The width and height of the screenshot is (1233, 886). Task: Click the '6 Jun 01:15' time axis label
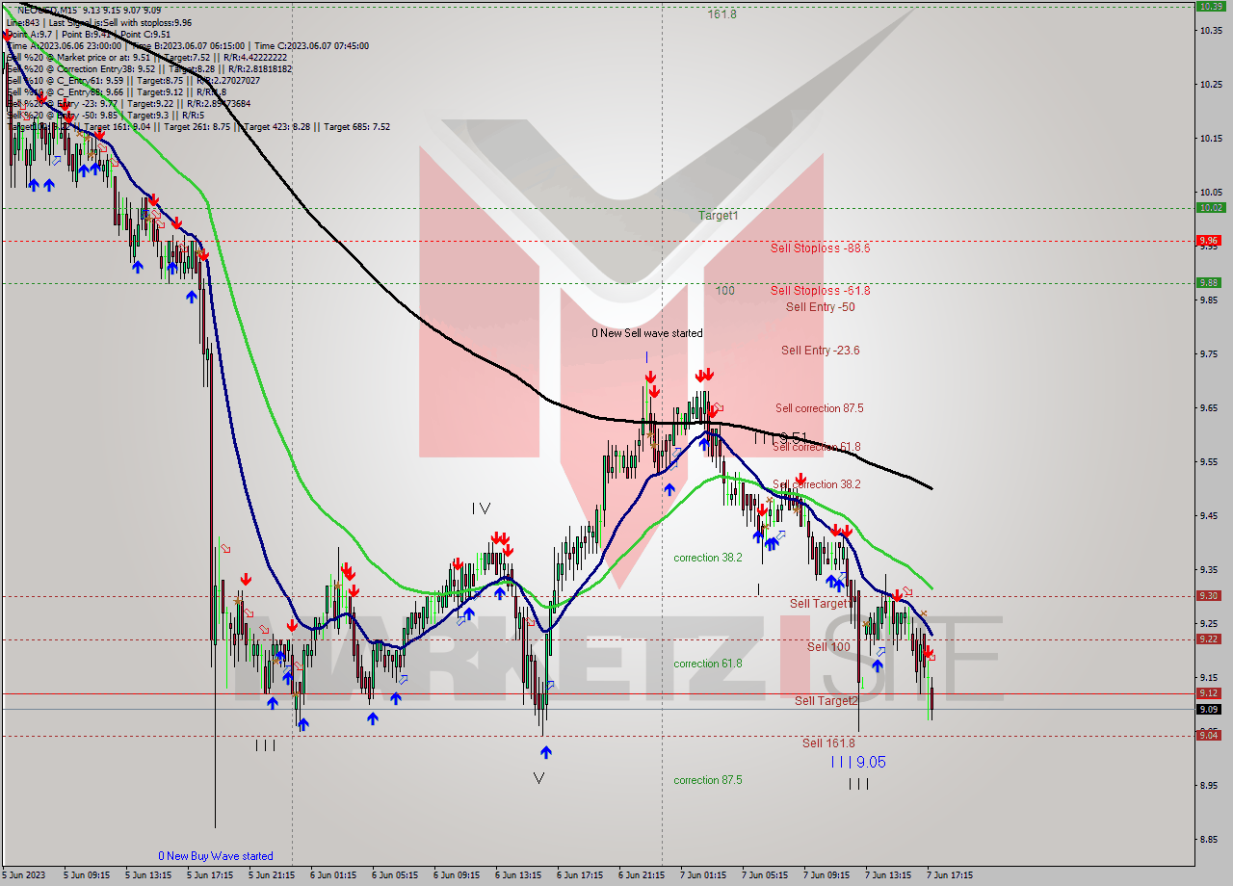(333, 875)
